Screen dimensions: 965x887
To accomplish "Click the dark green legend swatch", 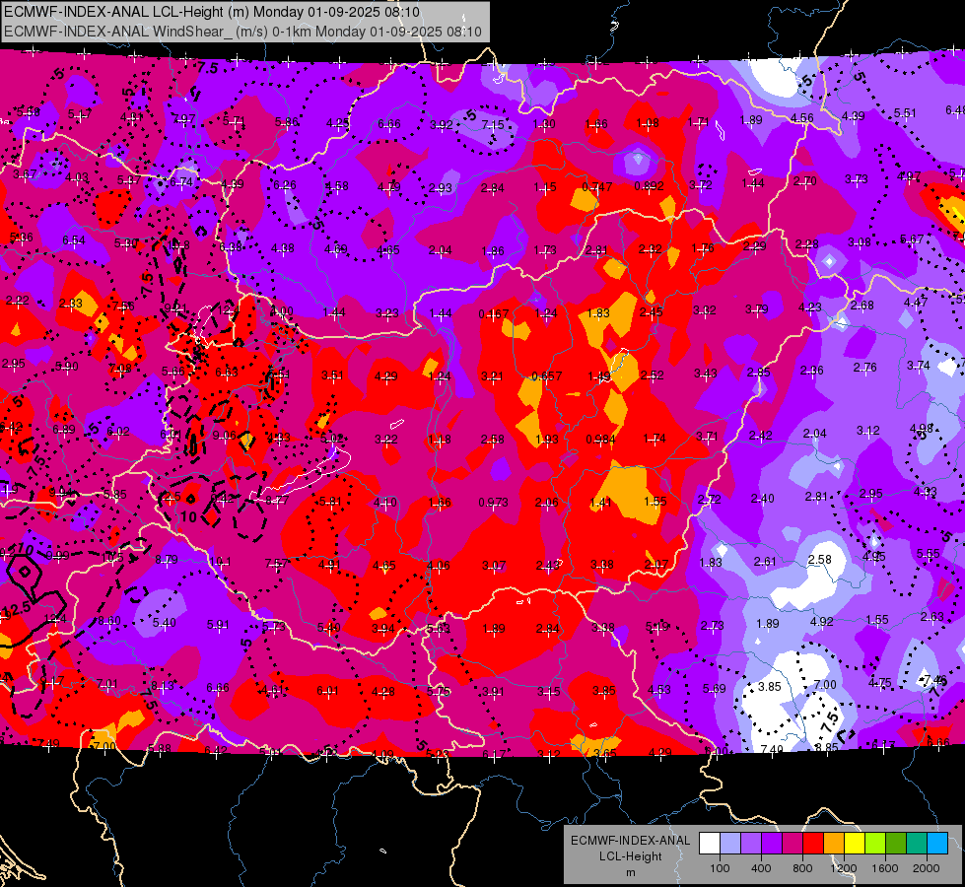I will tap(895, 844).
